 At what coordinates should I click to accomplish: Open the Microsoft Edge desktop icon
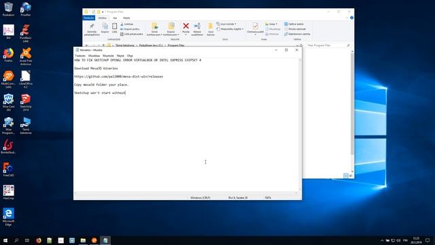click(x=8, y=217)
